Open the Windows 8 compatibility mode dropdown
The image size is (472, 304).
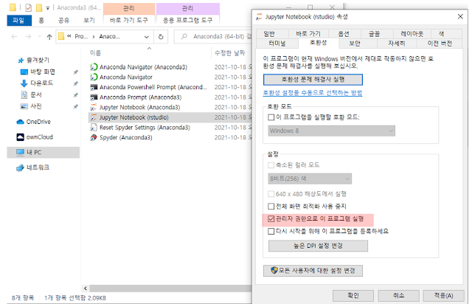click(331, 131)
